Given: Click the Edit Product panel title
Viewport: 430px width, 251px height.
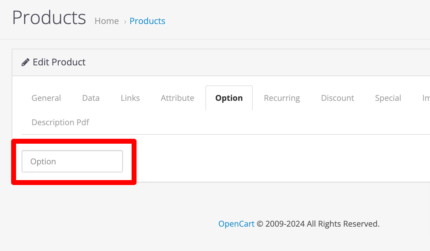Looking at the screenshot, I should (59, 62).
